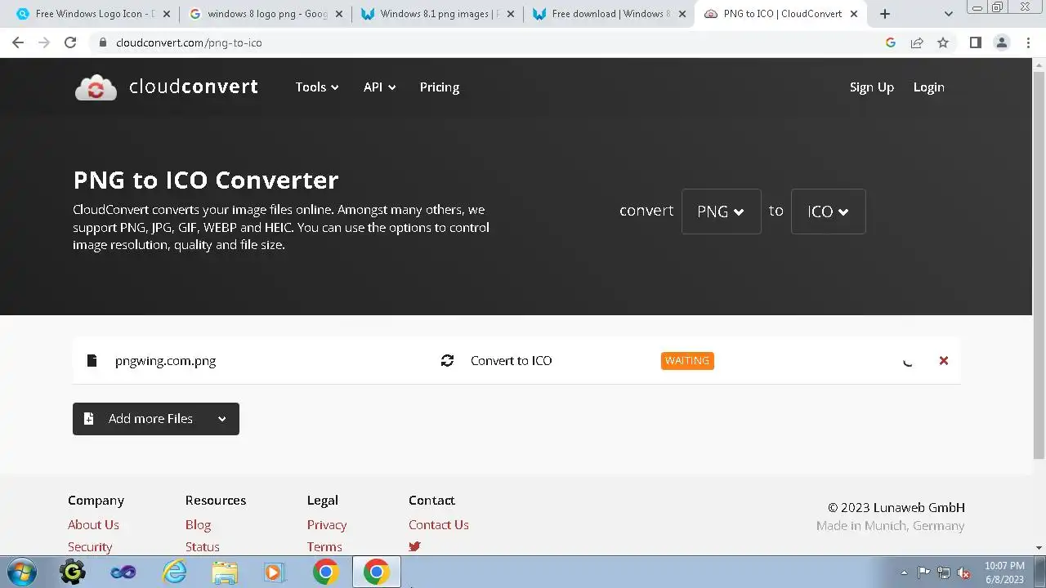Image resolution: width=1046 pixels, height=588 pixels.
Task: Open the Privacy footer link
Action: [x=327, y=524]
